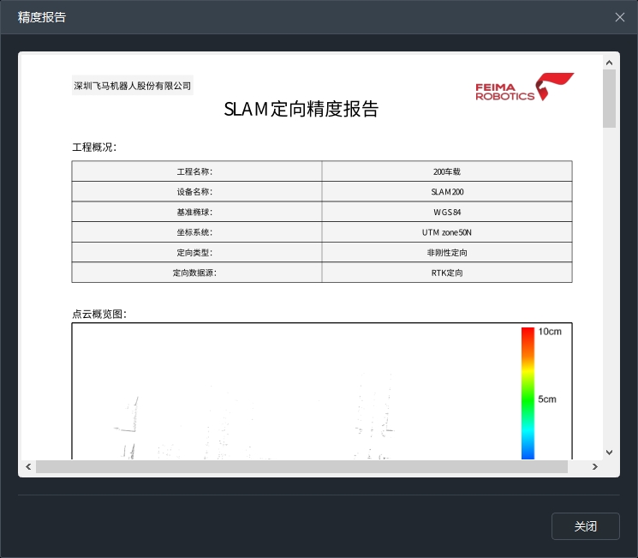
Task: Click the horizontal scrollbar thumb
Action: [x=301, y=467]
